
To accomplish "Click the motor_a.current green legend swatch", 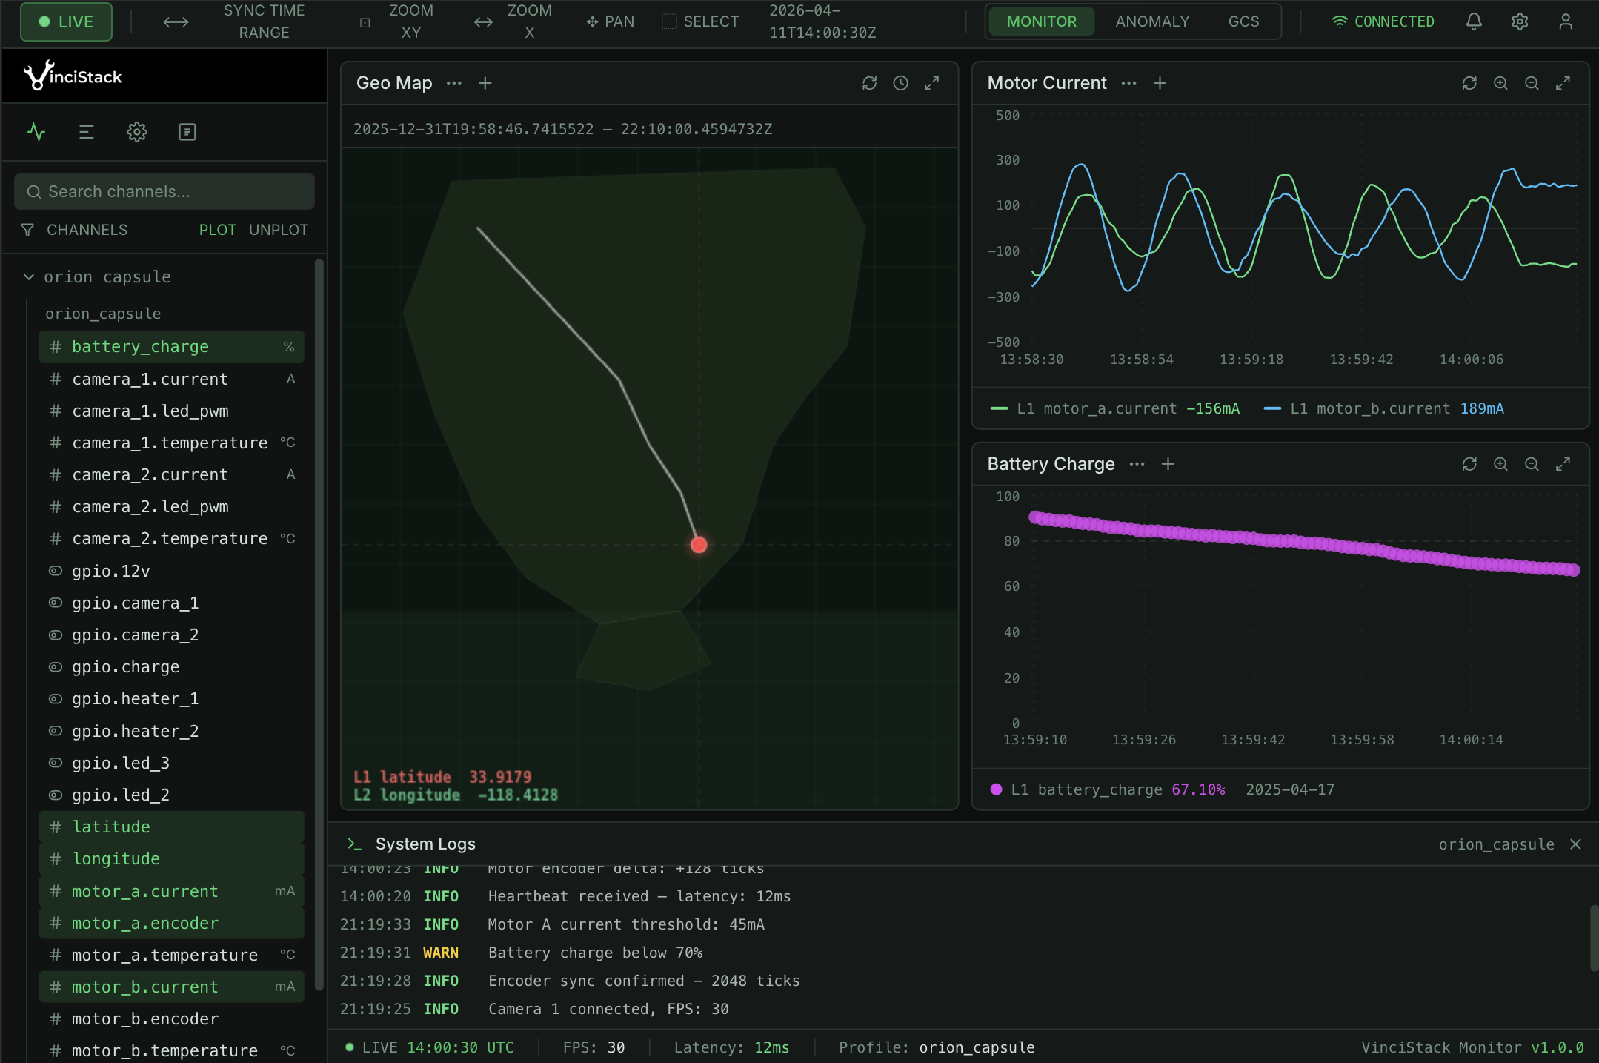I will coord(999,408).
